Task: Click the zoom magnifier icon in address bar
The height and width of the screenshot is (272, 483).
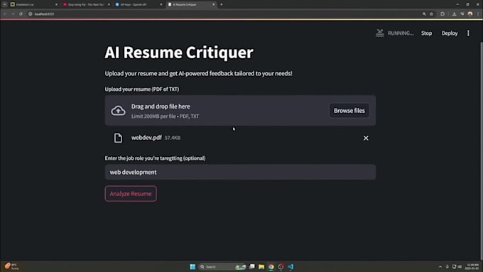Action: [x=424, y=14]
